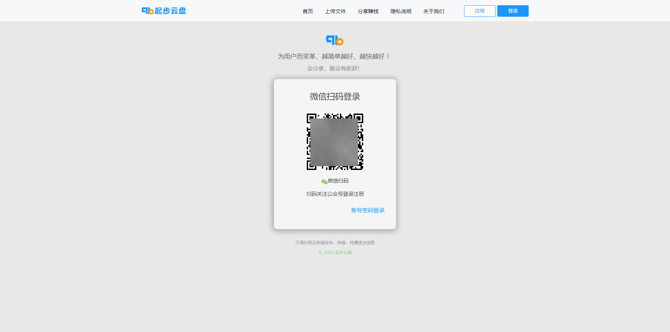Click the 注册 button
The width and height of the screenshot is (670, 332).
pyautogui.click(x=480, y=11)
